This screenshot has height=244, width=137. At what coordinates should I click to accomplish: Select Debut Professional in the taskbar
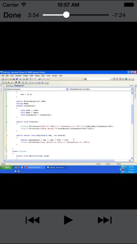(x=34, y=168)
